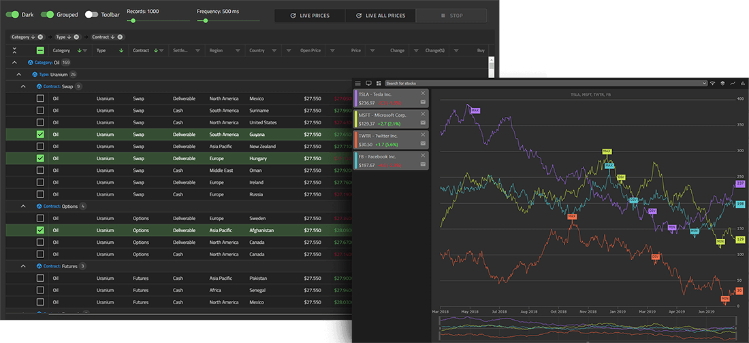The width and height of the screenshot is (749, 343).
Task: Click the grid layout icon beside the stock search
Action: click(379, 83)
